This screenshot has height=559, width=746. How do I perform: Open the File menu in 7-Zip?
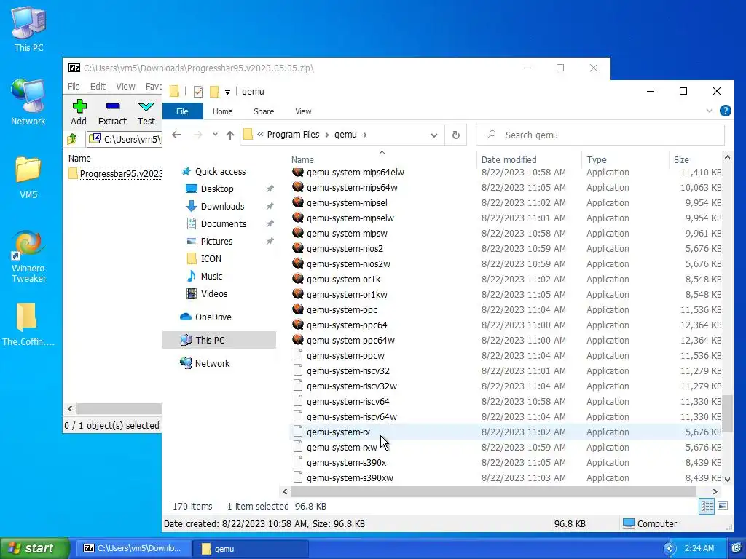(74, 87)
